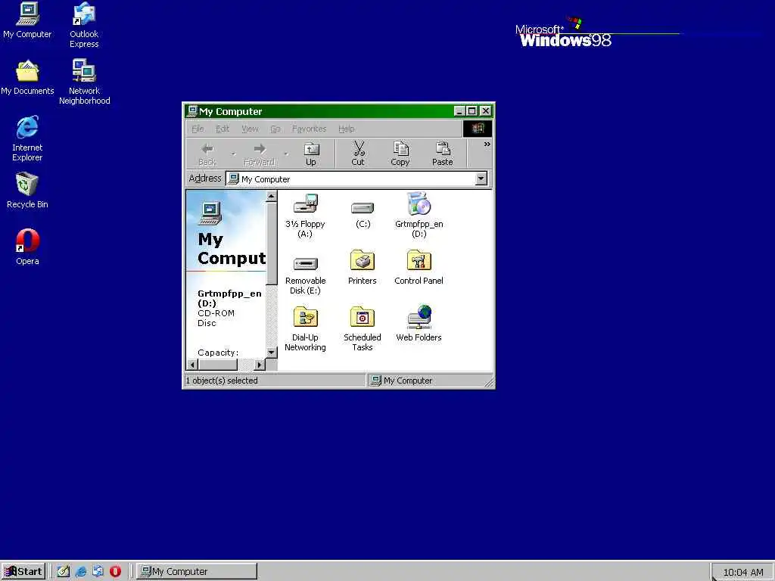The height and width of the screenshot is (581, 775).
Task: Select the Outlook Express desktop shortcut
Action: [x=84, y=25]
